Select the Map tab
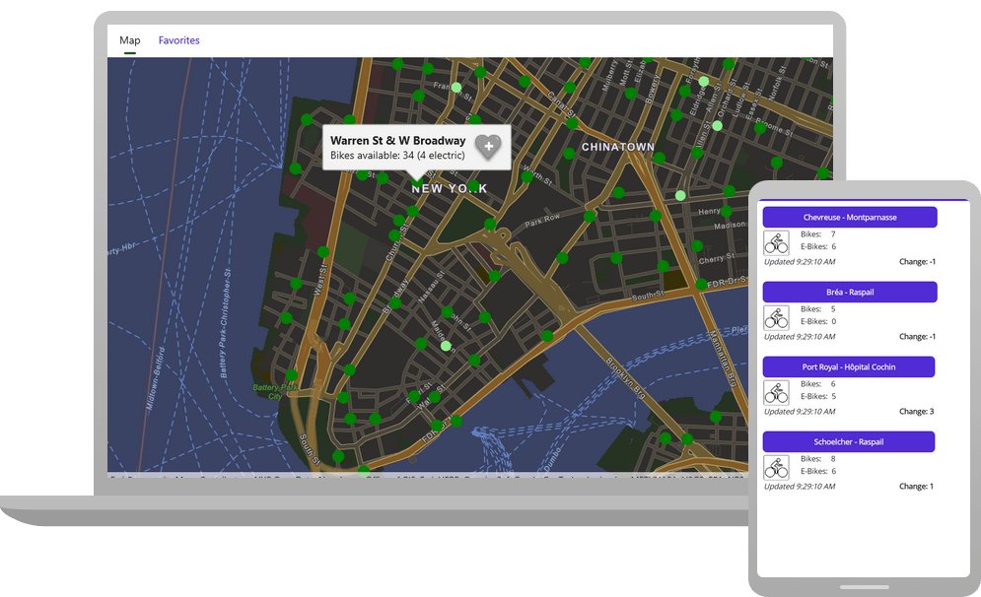The image size is (981, 597). [x=129, y=40]
